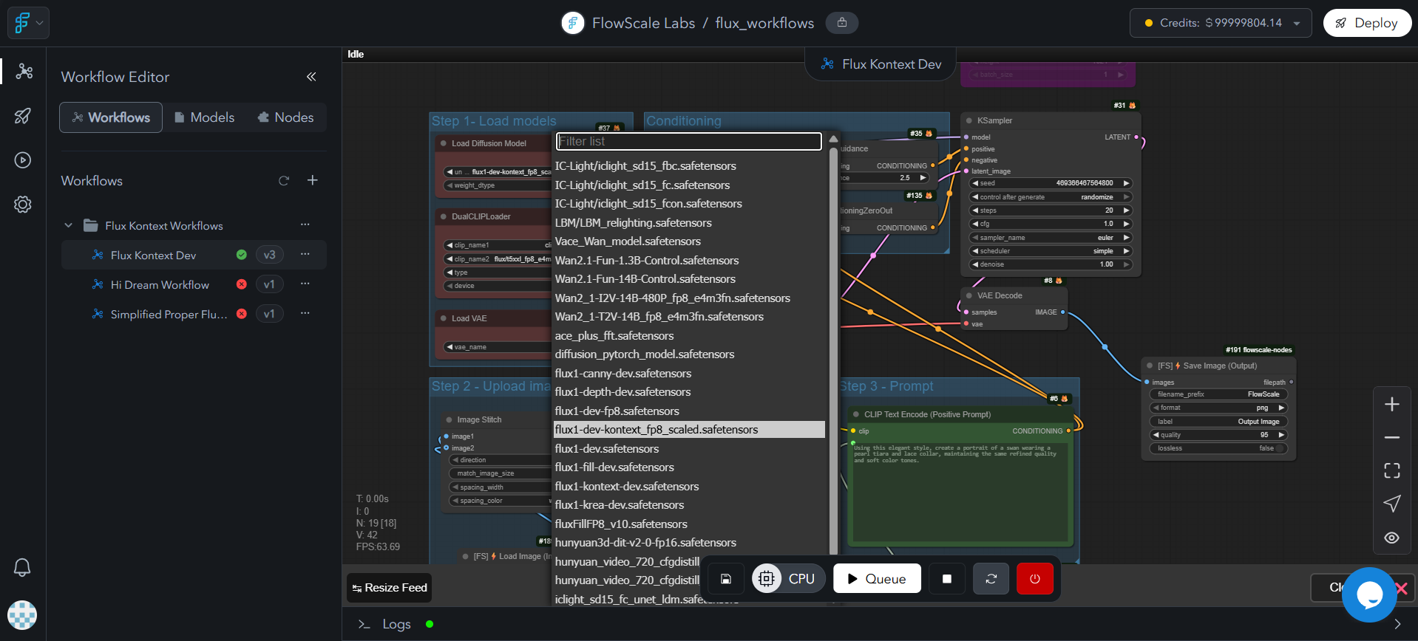The height and width of the screenshot is (641, 1418).
Task: Open the Flux Kontext Dev tab header
Action: (x=881, y=64)
